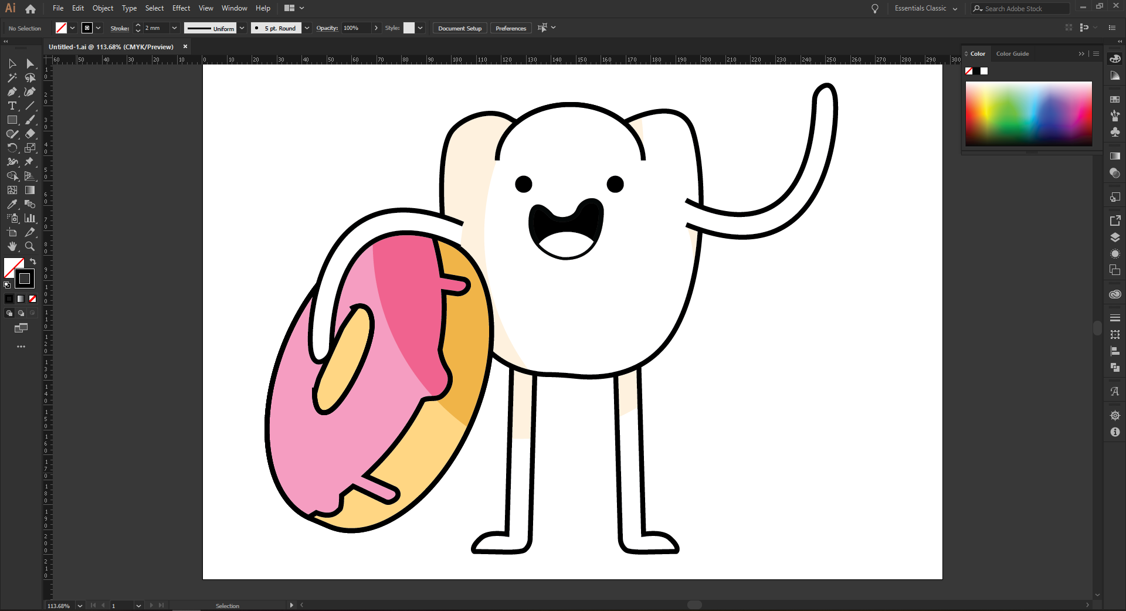Enable Draw Behind mode
This screenshot has width=1126, height=611.
tap(21, 313)
